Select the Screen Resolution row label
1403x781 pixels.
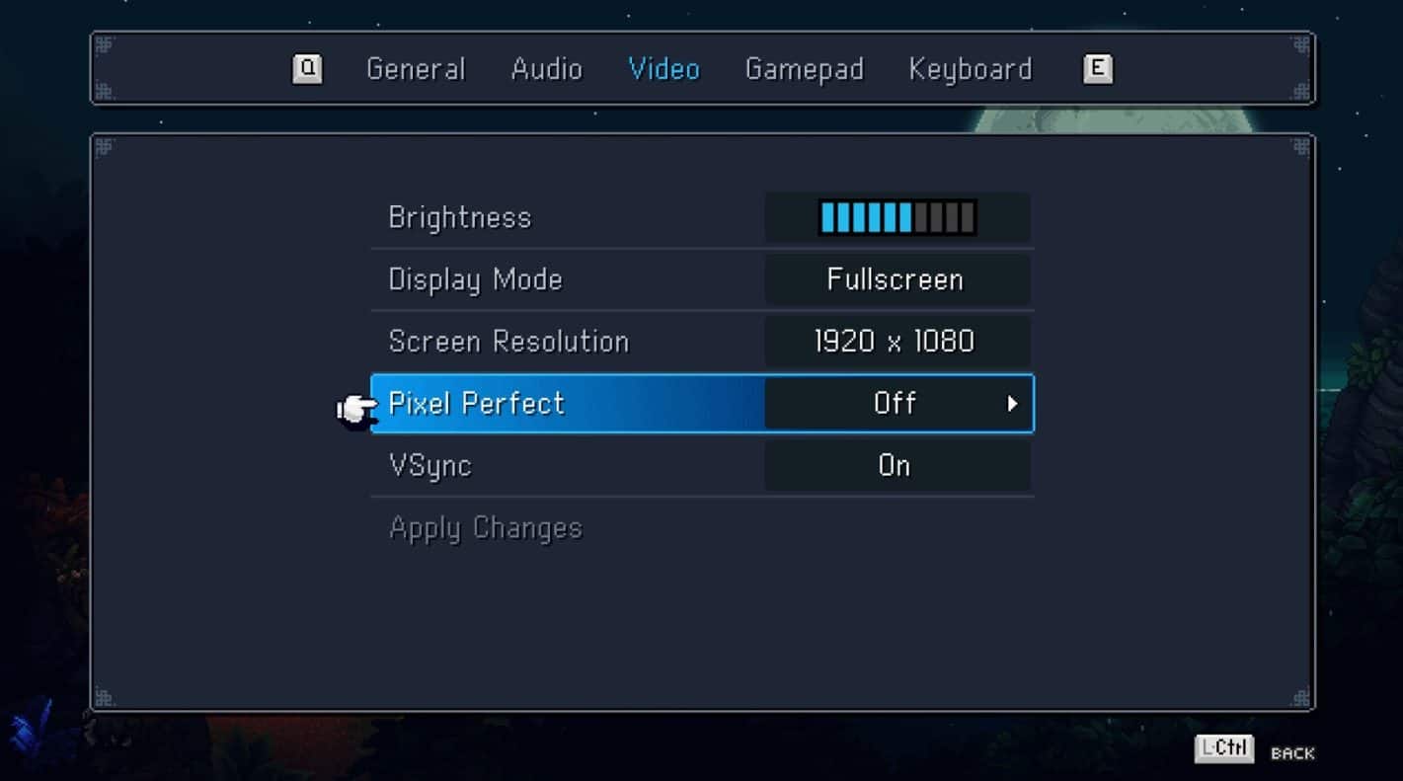coord(508,342)
